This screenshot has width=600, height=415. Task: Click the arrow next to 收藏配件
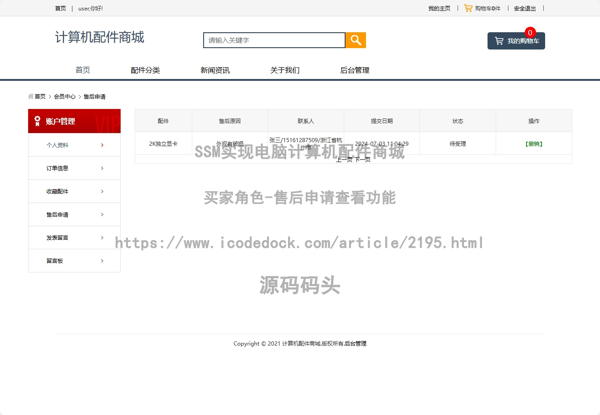click(x=102, y=191)
